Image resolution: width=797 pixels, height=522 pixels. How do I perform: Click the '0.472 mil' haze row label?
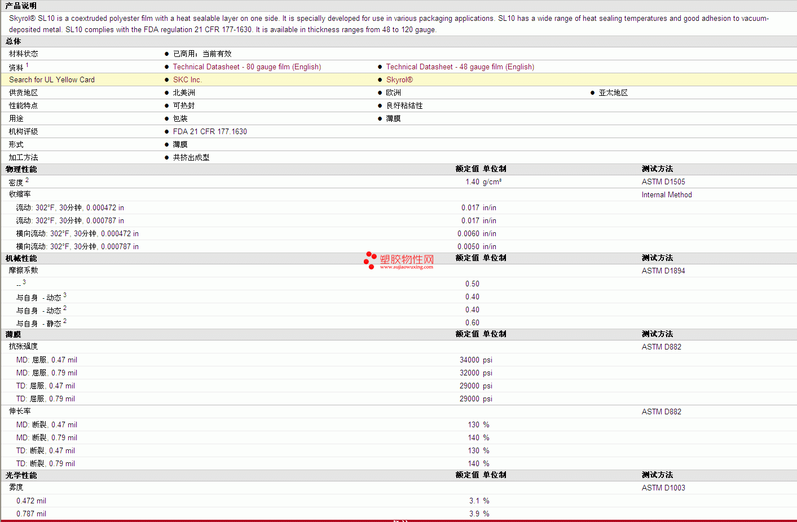point(32,501)
